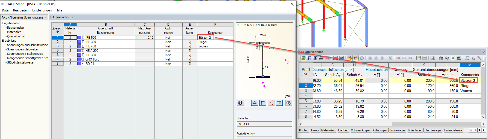Open the FA1 Allgemeine Spannungsanalyse case dropdown

[24, 17]
